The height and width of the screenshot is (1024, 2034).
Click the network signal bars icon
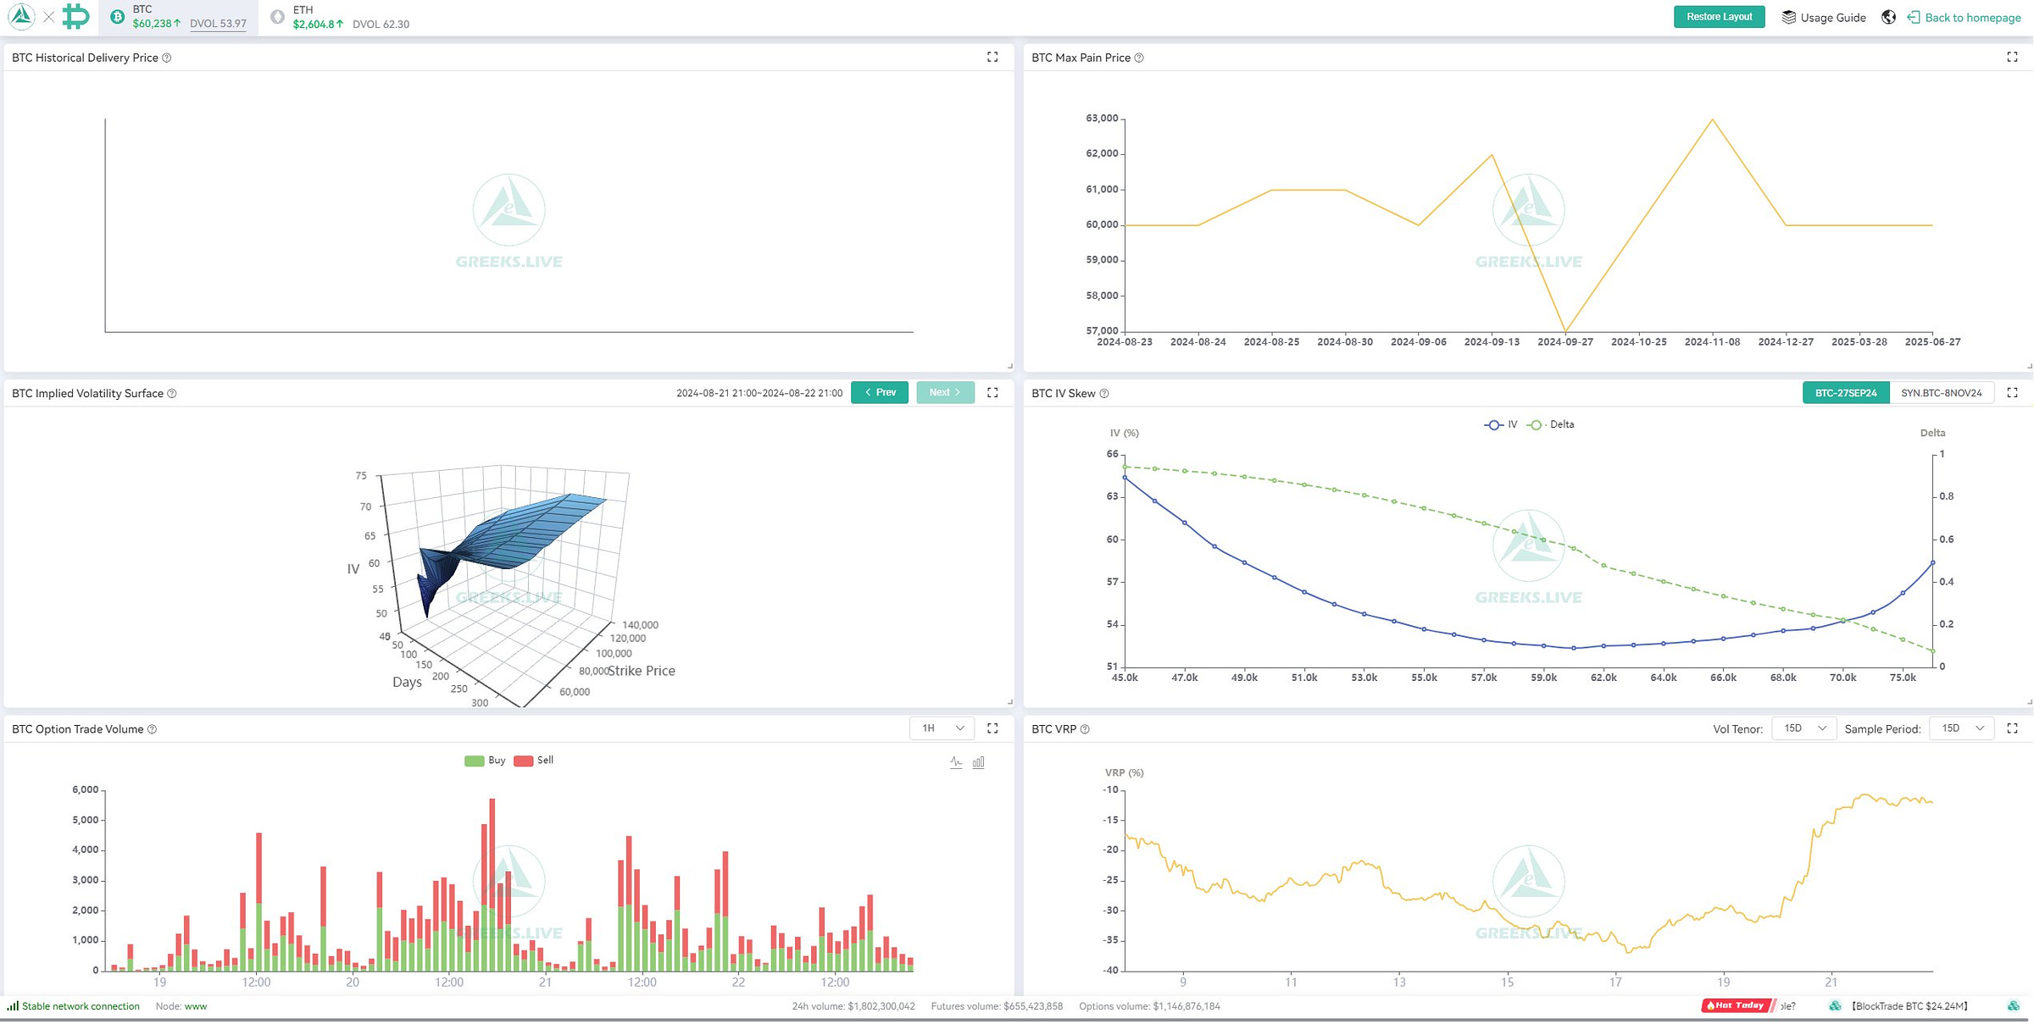click(x=13, y=1005)
